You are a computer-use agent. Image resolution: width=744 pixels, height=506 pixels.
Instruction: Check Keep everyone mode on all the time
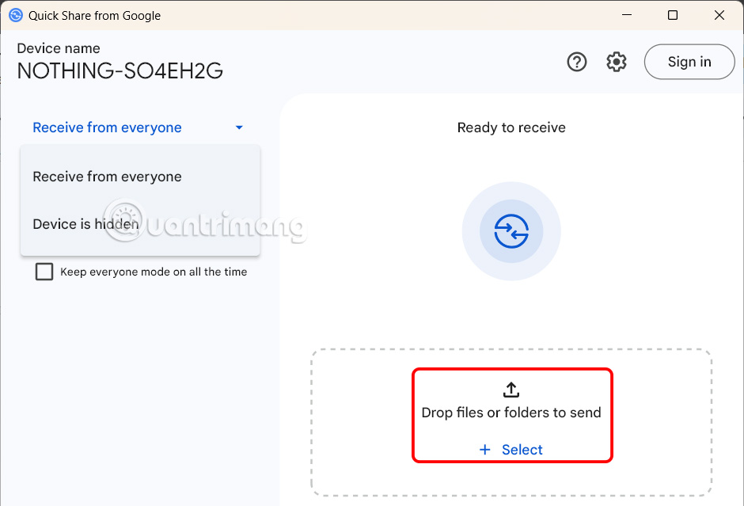[x=44, y=272]
